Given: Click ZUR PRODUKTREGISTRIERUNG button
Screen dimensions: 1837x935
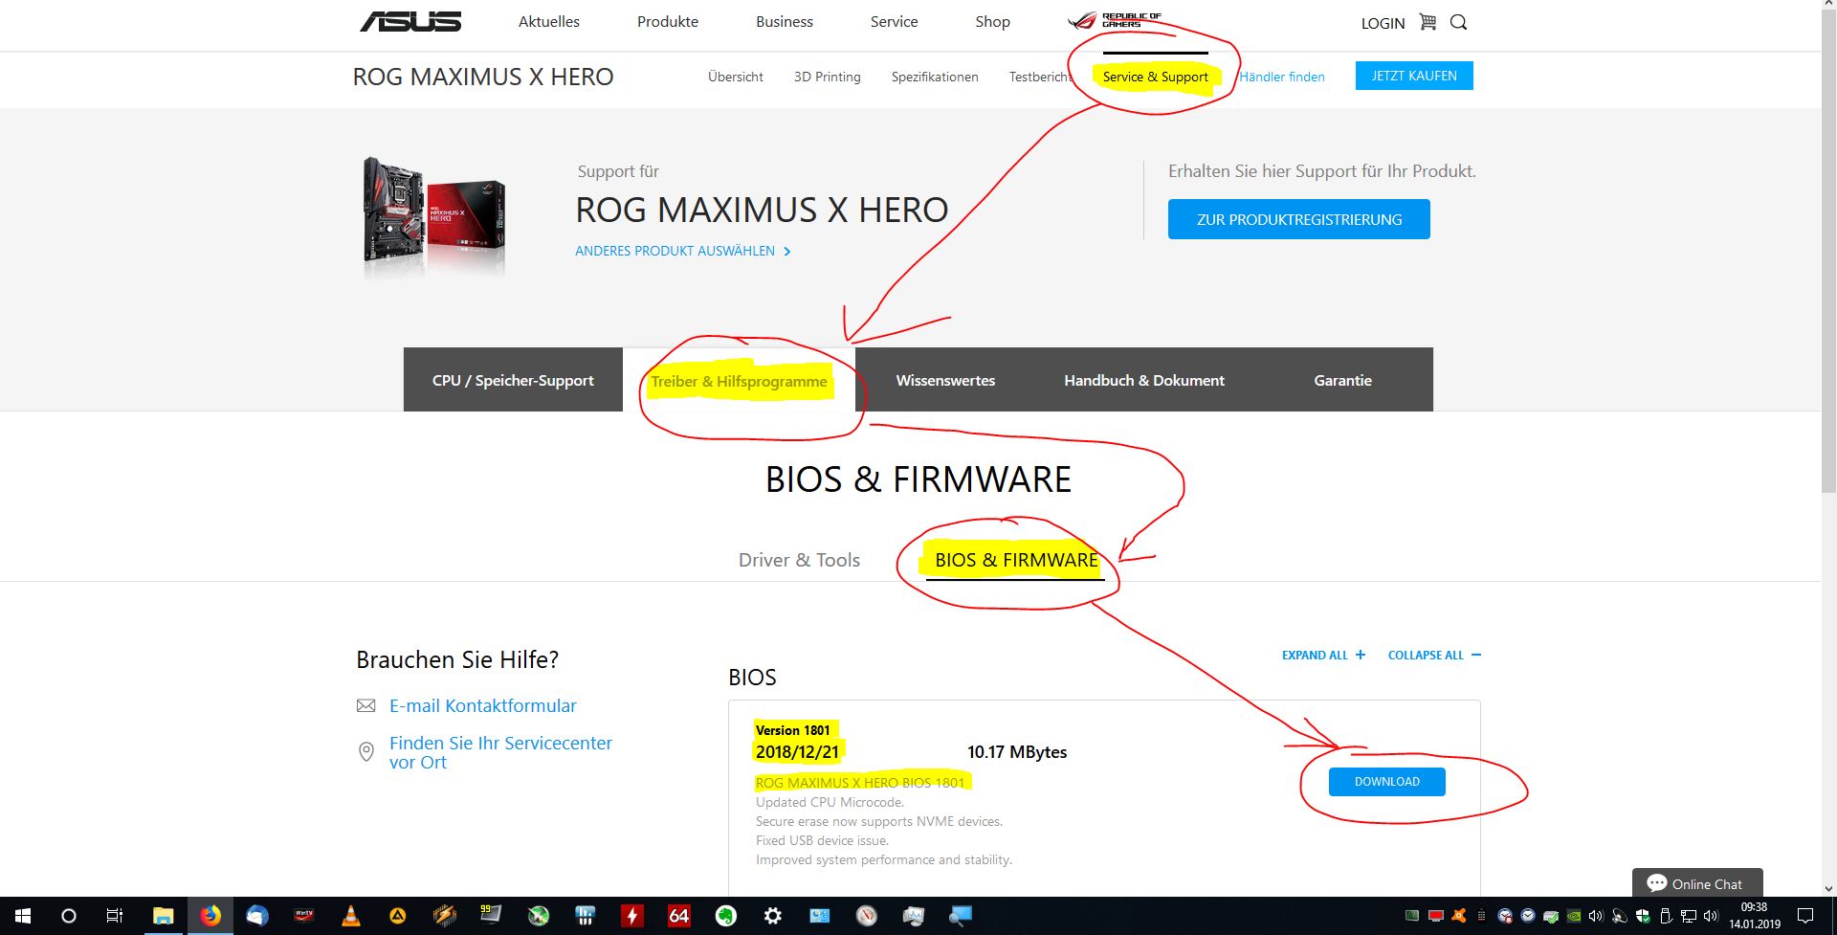Looking at the screenshot, I should (1299, 219).
